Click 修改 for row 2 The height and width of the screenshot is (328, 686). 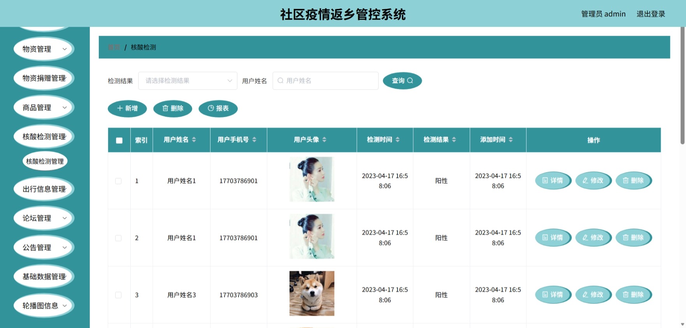pos(593,237)
